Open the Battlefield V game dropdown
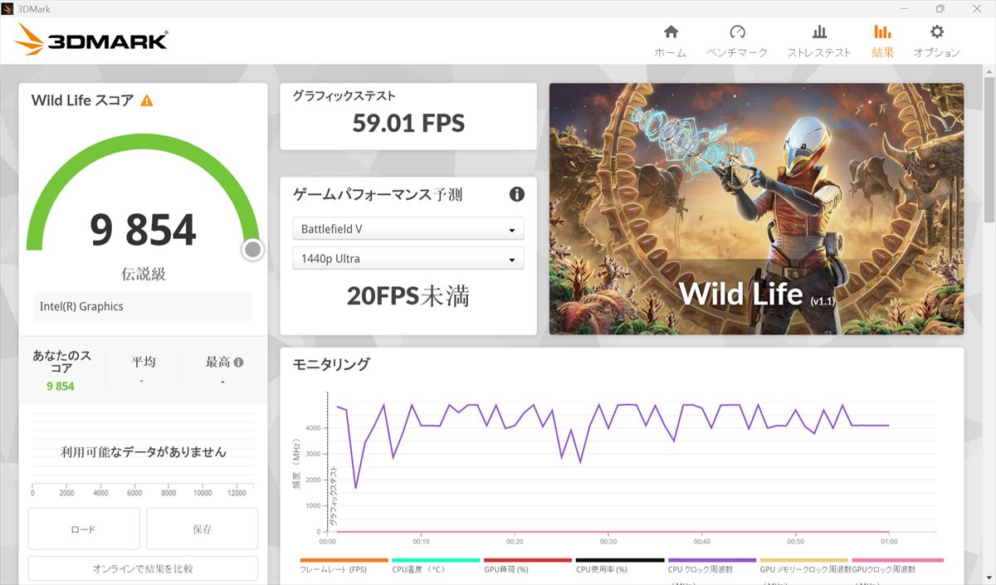Viewport: 996px width, 585px height. tap(408, 229)
